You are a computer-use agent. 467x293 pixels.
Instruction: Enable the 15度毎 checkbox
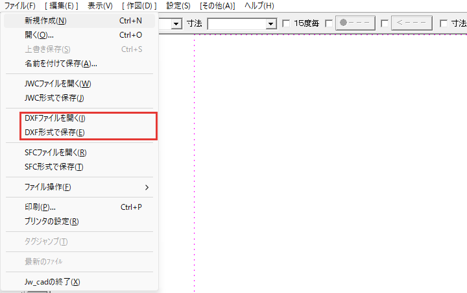point(286,23)
